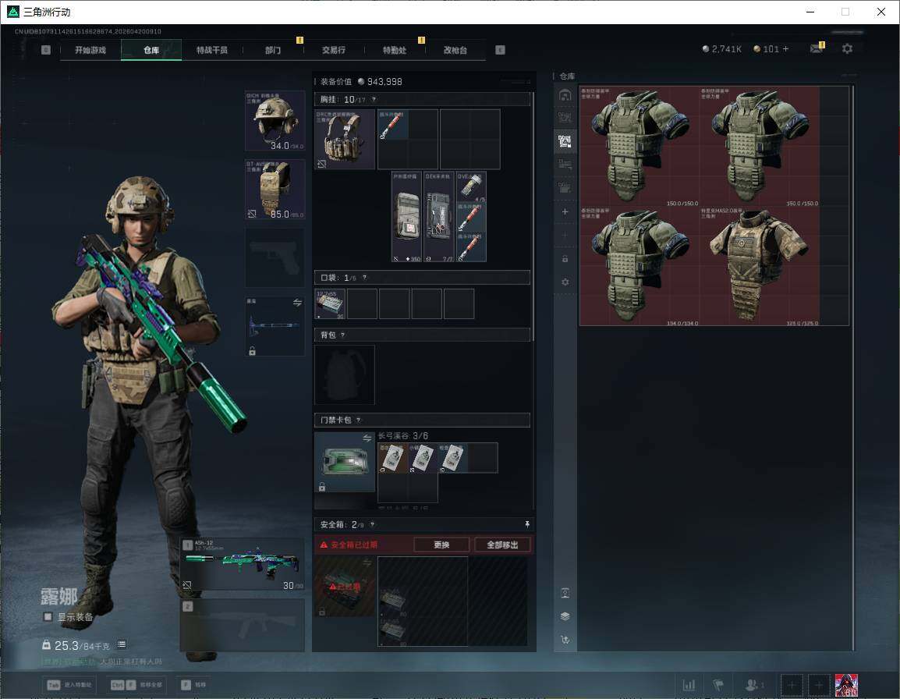Open the 部门 tab
The width and height of the screenshot is (900, 699).
click(273, 50)
